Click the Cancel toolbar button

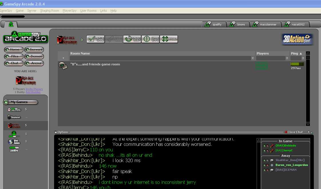[169, 39]
